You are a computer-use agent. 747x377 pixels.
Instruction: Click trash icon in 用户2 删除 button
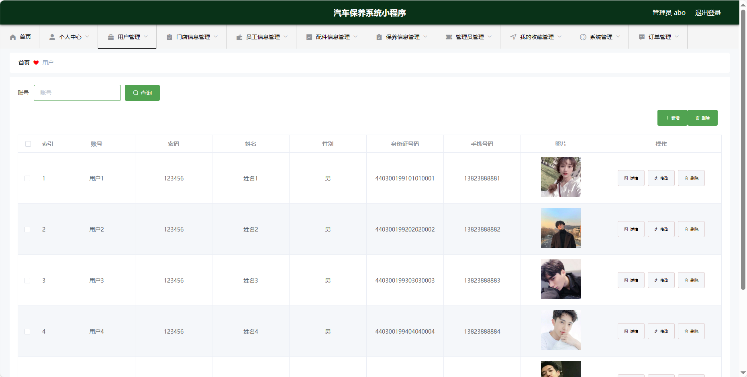[x=686, y=229]
